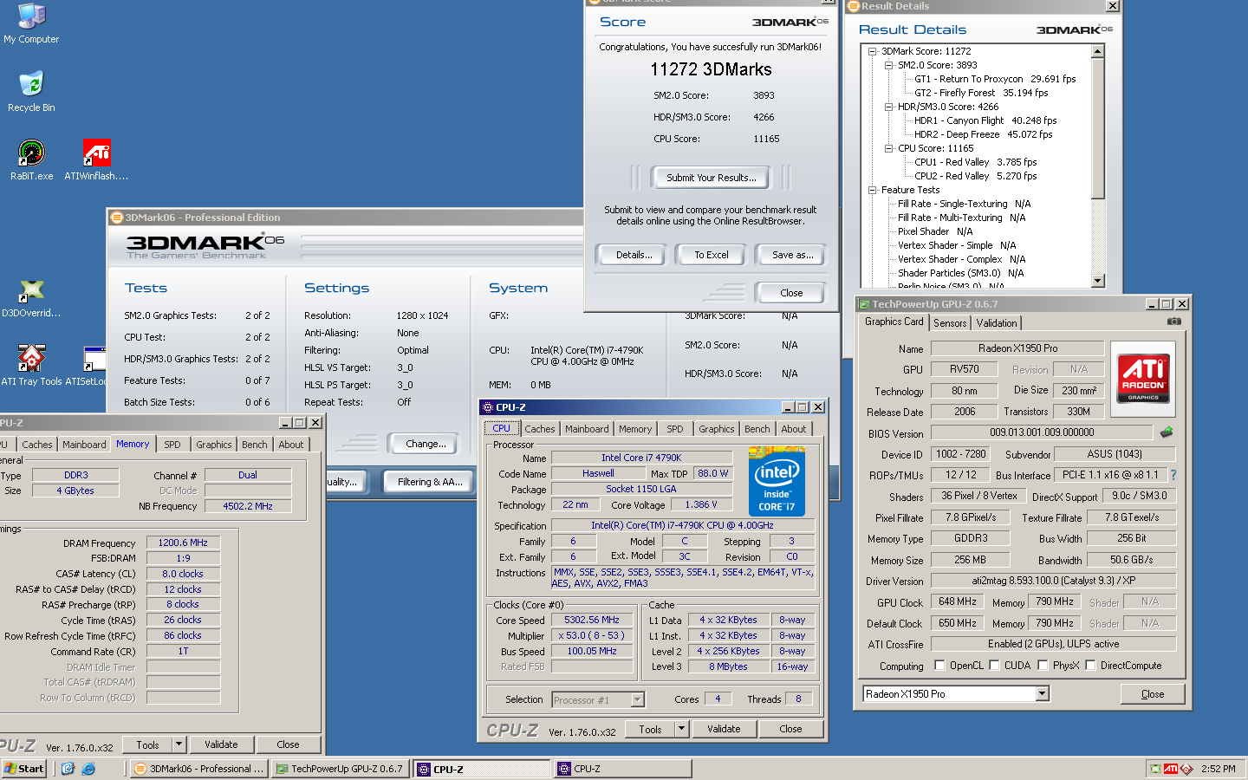Click the Result Details title bar icon
Viewport: 1248px width, 780px height.
(x=853, y=6)
